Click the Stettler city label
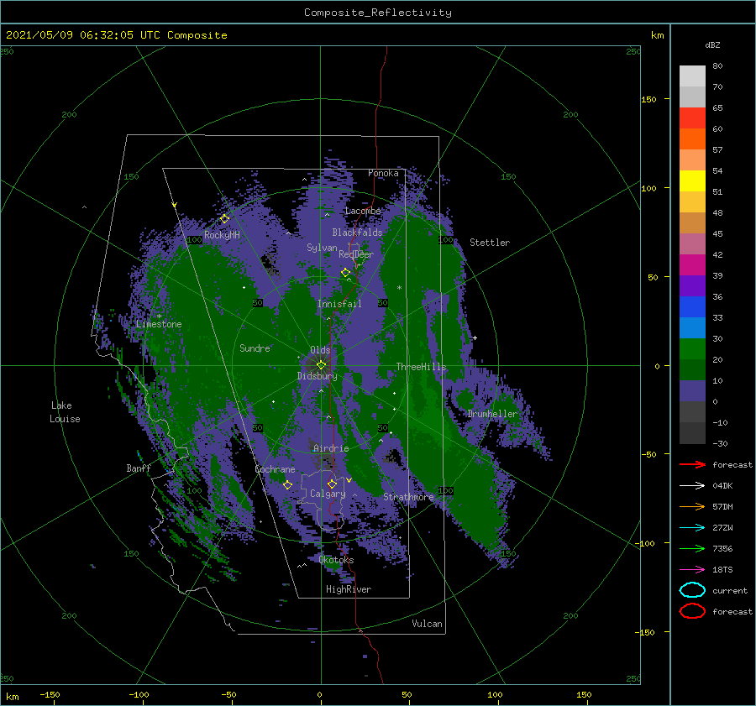This screenshot has width=756, height=706. pos(490,243)
